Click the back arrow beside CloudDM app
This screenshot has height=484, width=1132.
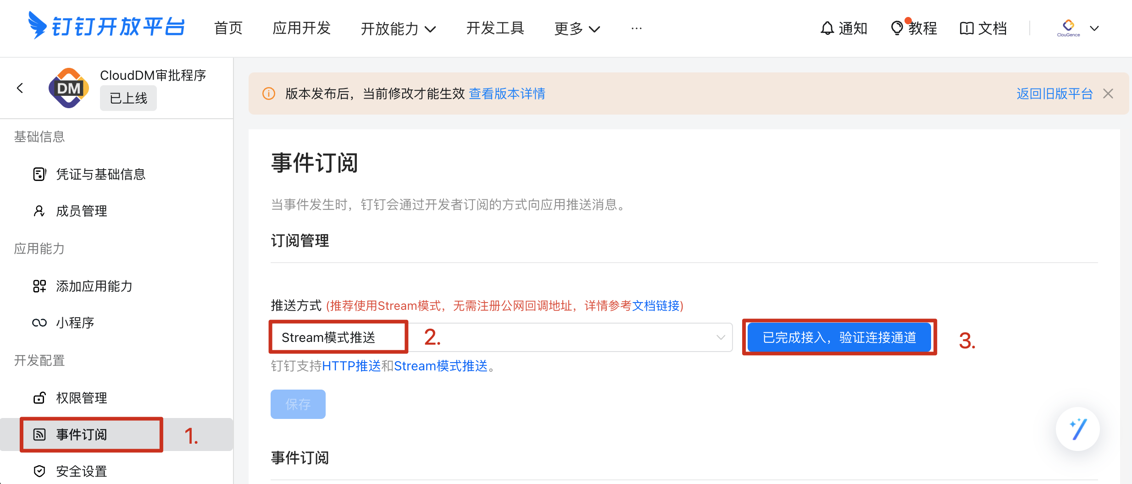point(20,88)
